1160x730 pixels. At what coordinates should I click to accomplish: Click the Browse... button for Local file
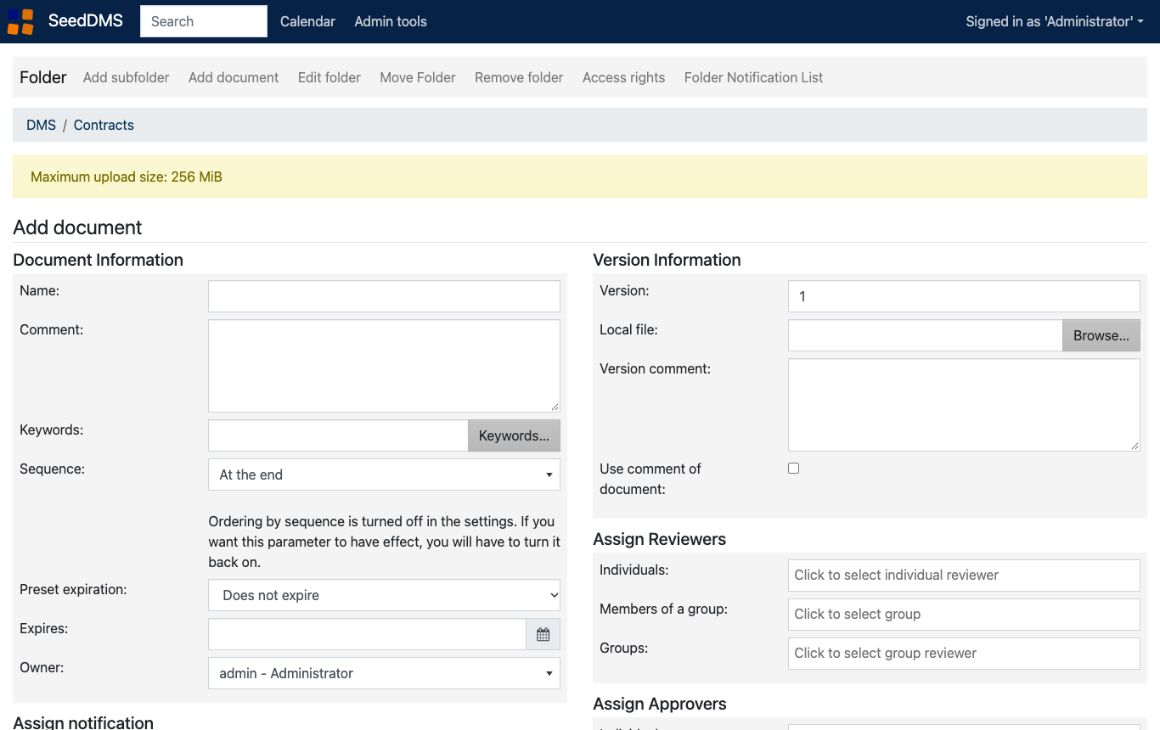coord(1101,335)
